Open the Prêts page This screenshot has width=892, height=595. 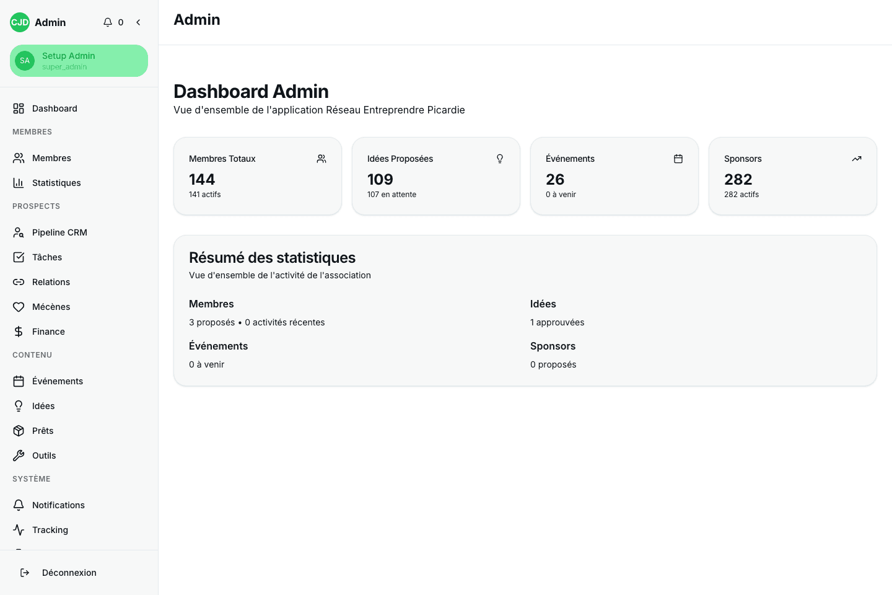click(x=79, y=431)
